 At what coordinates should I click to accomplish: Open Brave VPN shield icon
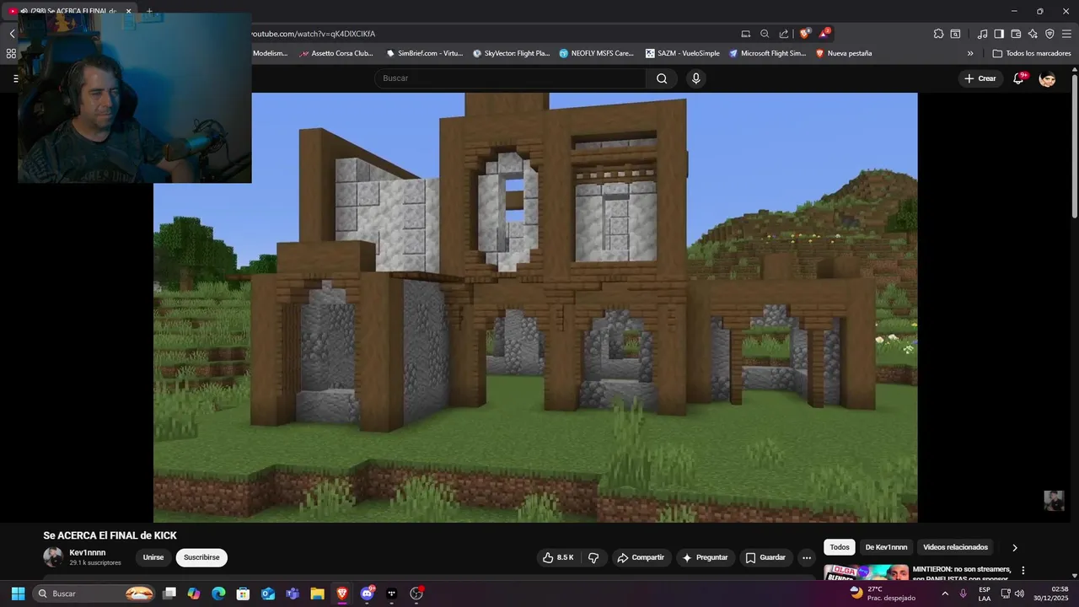[1049, 34]
